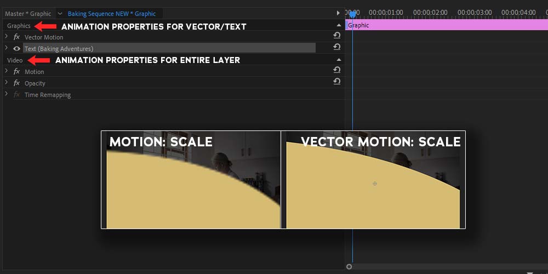
Task: Reset the Motion effect
Action: pyautogui.click(x=337, y=70)
